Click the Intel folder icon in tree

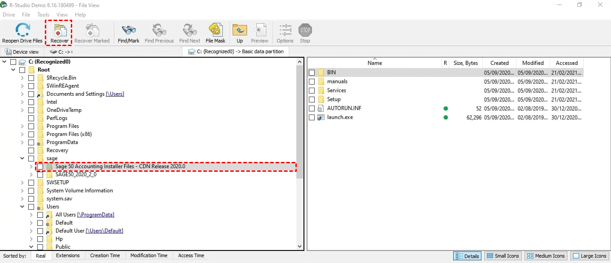[x=40, y=102]
